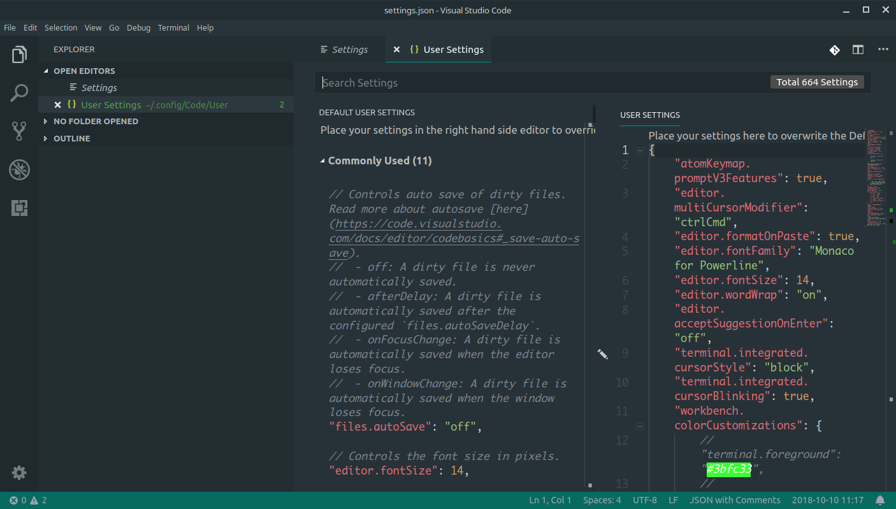Expand the No Folder Opened section
This screenshot has width=896, height=509.
[45, 121]
